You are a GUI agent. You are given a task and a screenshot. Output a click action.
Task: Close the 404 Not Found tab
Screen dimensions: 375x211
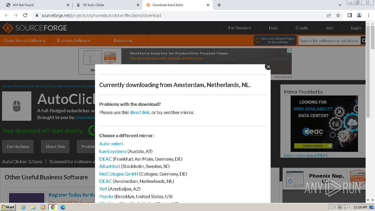point(68,5)
